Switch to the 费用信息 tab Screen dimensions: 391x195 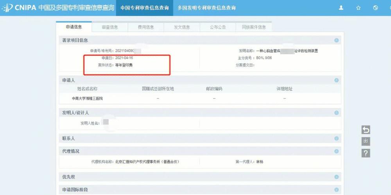(x=146, y=27)
